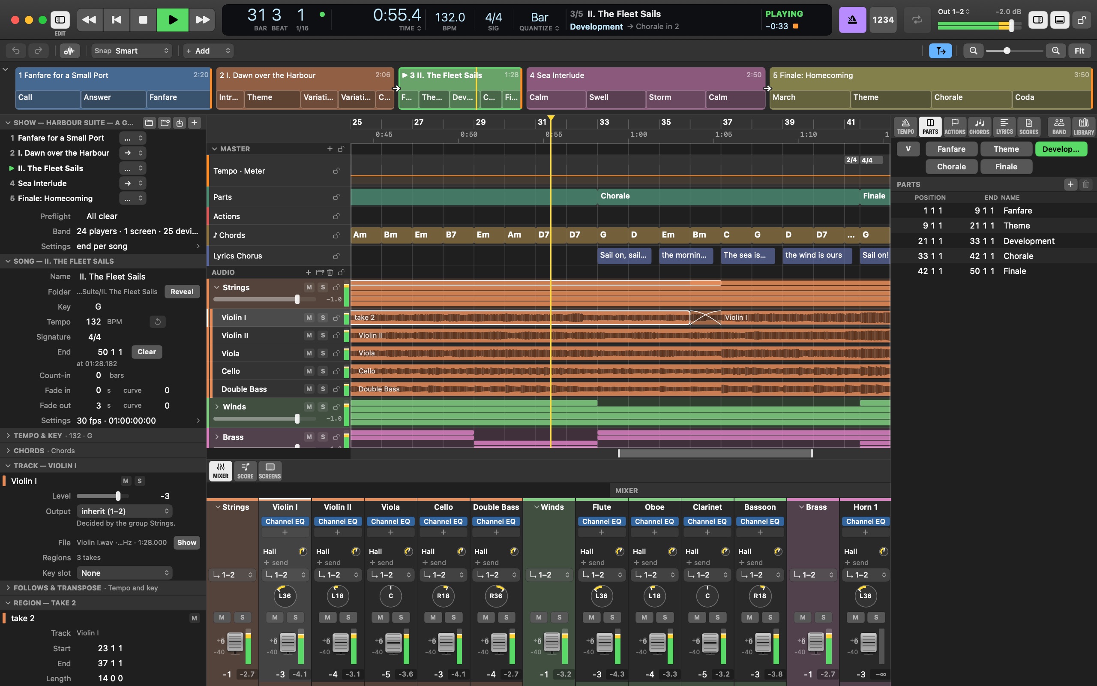1097x686 pixels.
Task: Click the new show folder icon
Action: click(165, 123)
